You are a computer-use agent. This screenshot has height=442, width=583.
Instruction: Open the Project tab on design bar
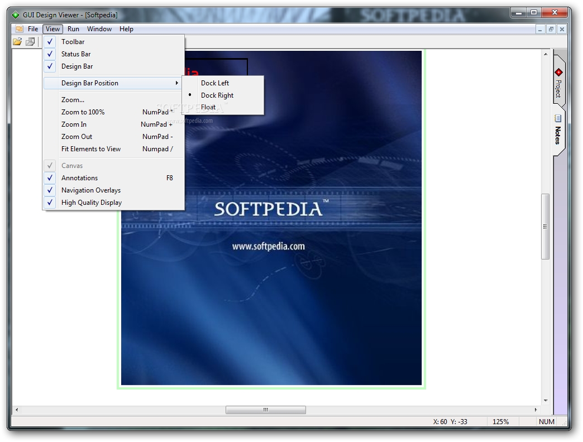click(x=558, y=83)
